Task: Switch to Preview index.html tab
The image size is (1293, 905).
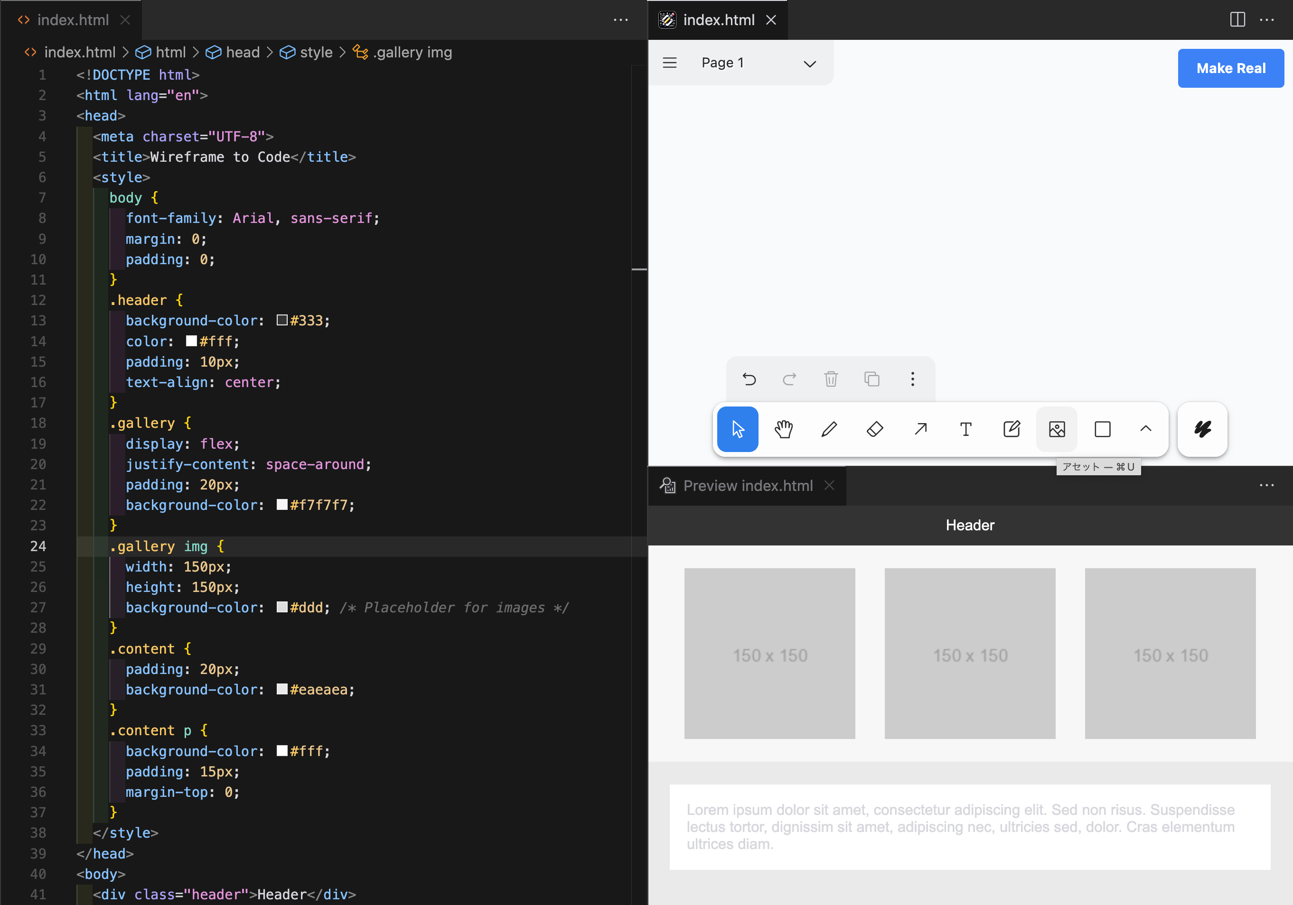Action: click(x=747, y=486)
